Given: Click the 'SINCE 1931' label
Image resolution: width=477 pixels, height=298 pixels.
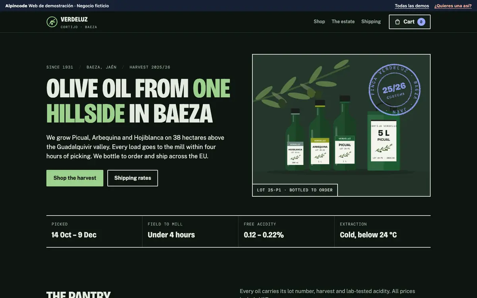Looking at the screenshot, I should (x=60, y=67).
